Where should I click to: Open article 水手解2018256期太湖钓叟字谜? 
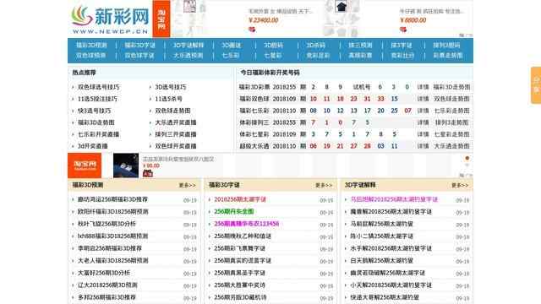click(391, 248)
